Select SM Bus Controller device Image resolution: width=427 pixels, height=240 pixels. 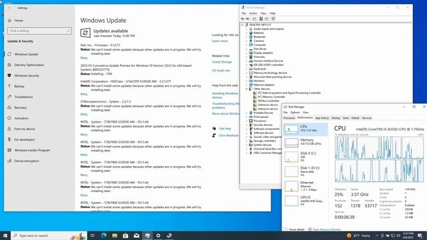(x=268, y=101)
